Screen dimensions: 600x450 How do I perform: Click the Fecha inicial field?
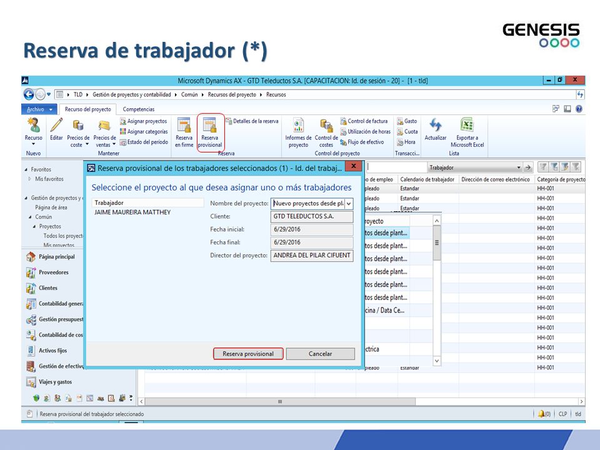(312, 229)
